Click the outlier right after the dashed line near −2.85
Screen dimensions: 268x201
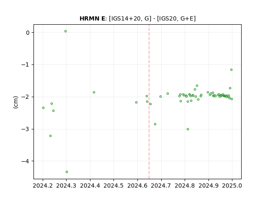pos(155,124)
